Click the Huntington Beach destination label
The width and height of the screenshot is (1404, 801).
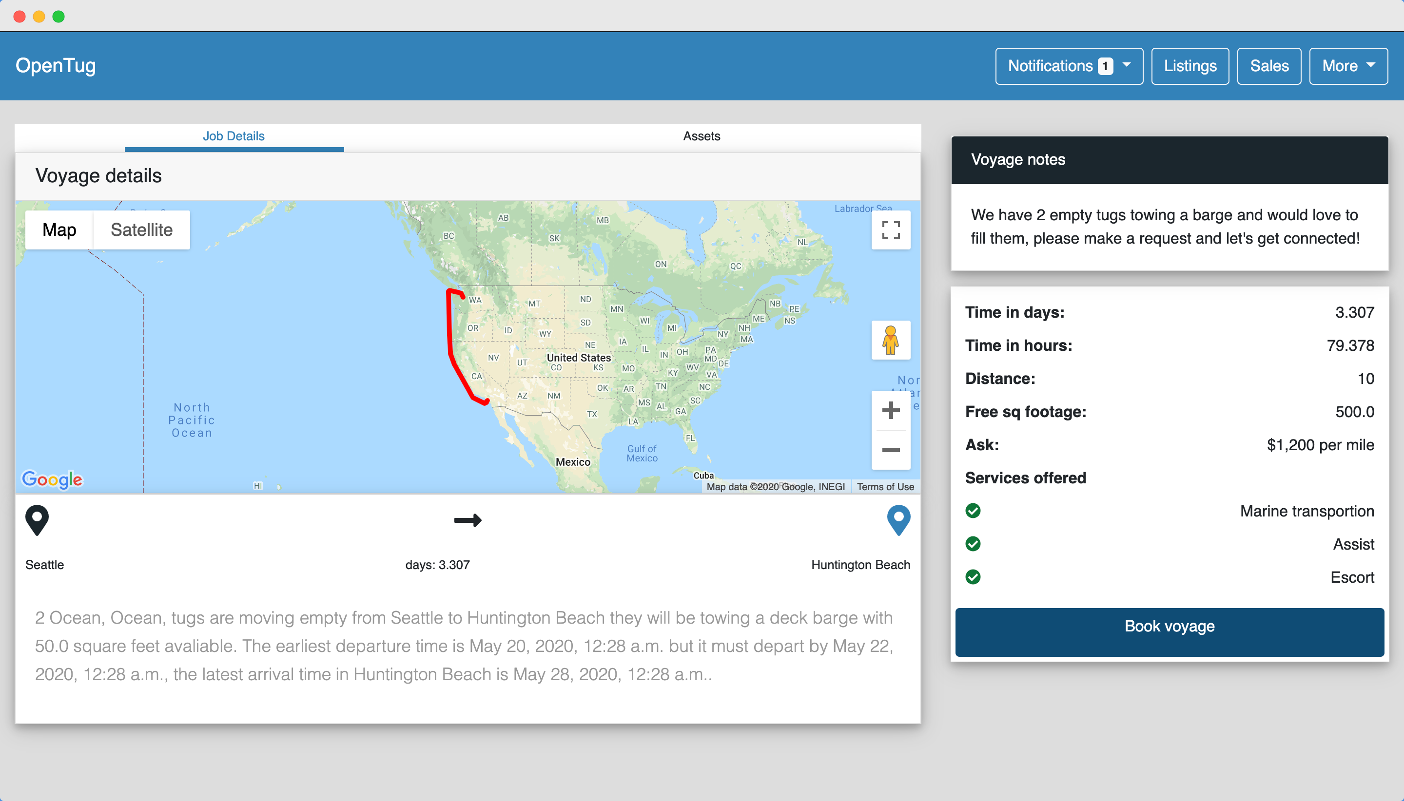tap(860, 565)
